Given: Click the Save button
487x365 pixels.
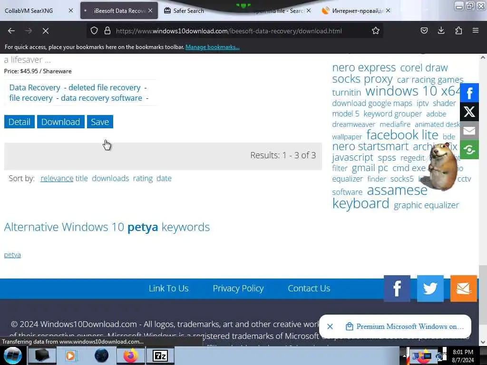Looking at the screenshot, I should tap(100, 122).
